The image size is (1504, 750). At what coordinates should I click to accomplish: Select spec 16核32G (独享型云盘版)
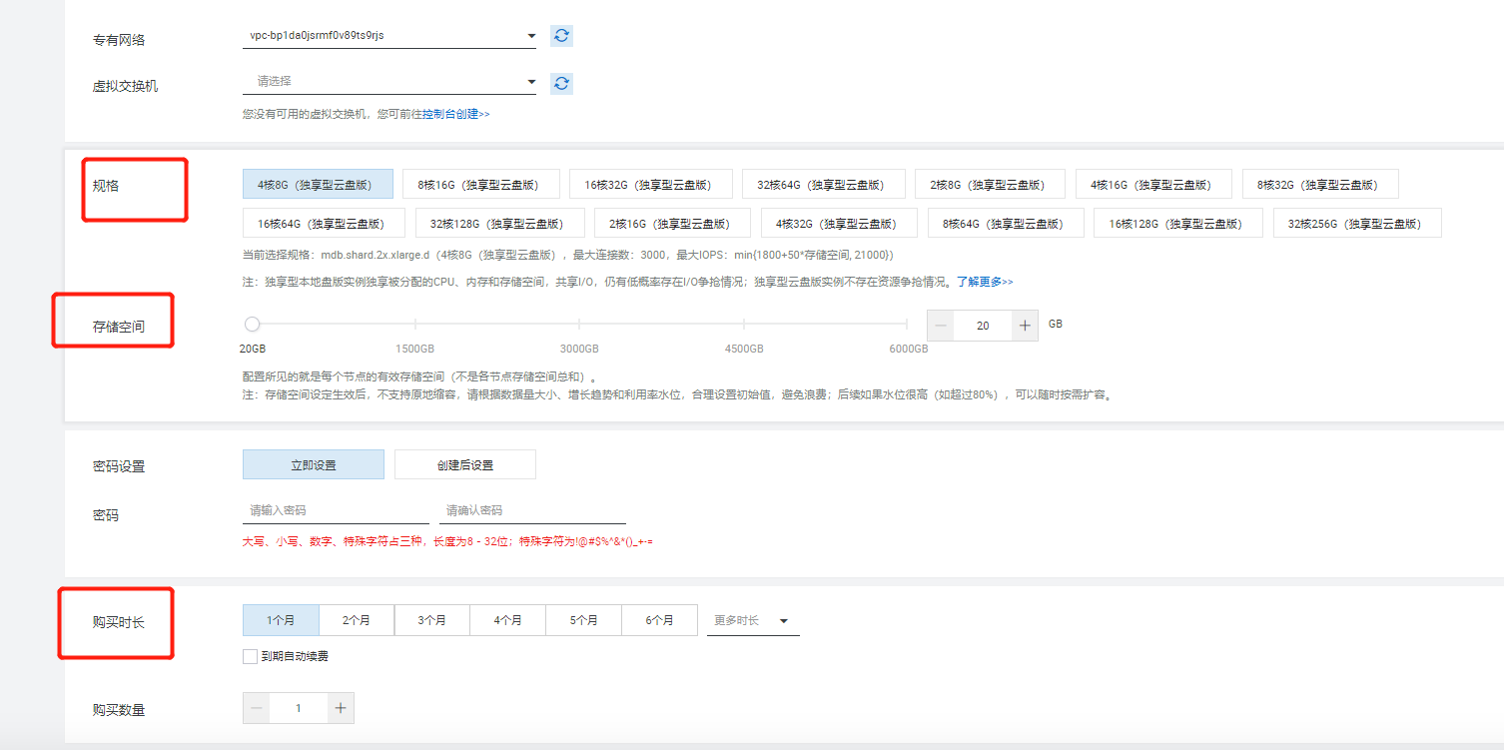(651, 184)
